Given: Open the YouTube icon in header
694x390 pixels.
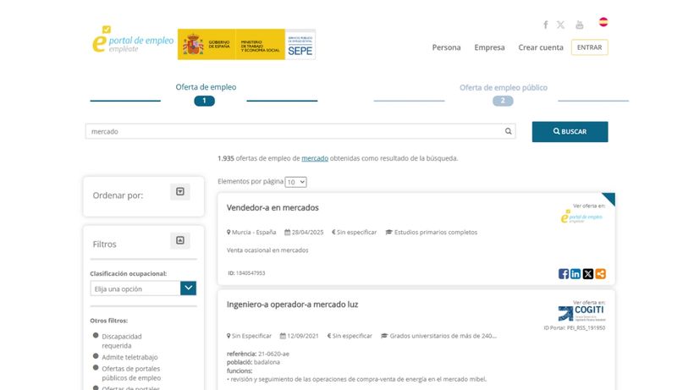Looking at the screenshot, I should 580,25.
